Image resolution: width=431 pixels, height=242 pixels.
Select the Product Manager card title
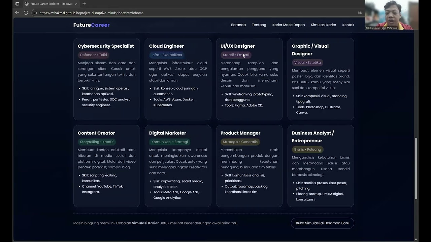[x=240, y=133]
